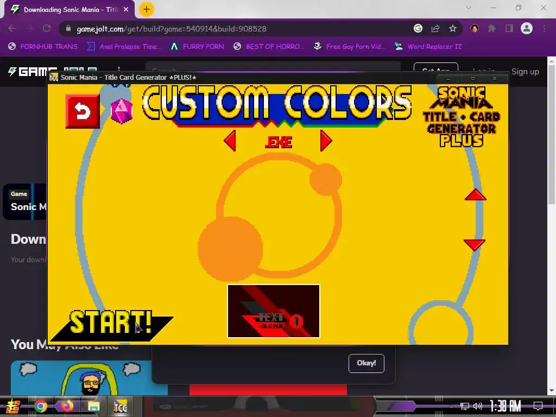Select next preset with right red arrow
This screenshot has height=417, width=556.
pos(326,141)
